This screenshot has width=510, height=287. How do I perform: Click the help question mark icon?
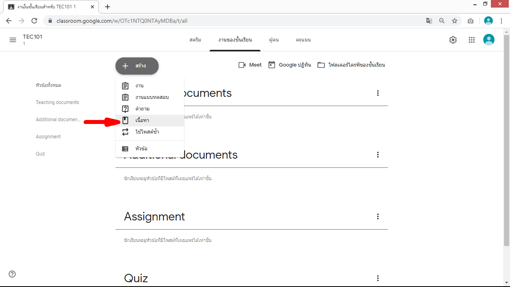(12, 274)
